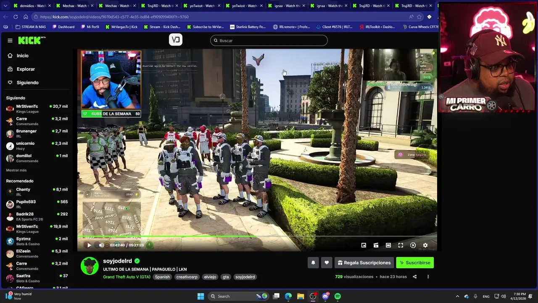This screenshot has width=538, height=303.
Task: Click the soyjodelrd tag chip
Action: coord(245,277)
